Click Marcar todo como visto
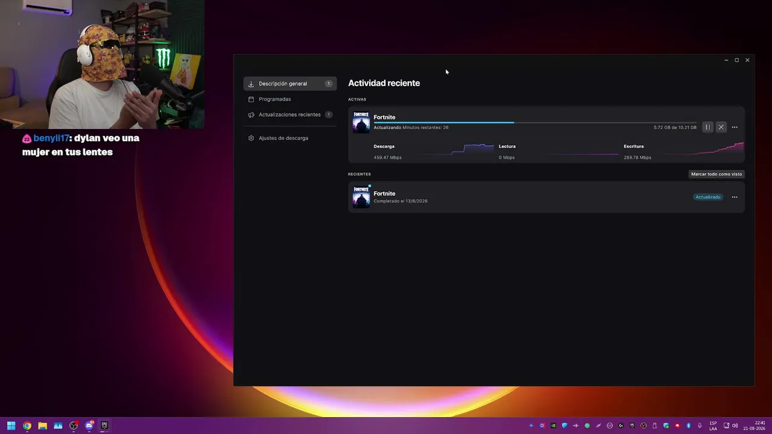Screen dimensions: 772x434 click(717, 174)
